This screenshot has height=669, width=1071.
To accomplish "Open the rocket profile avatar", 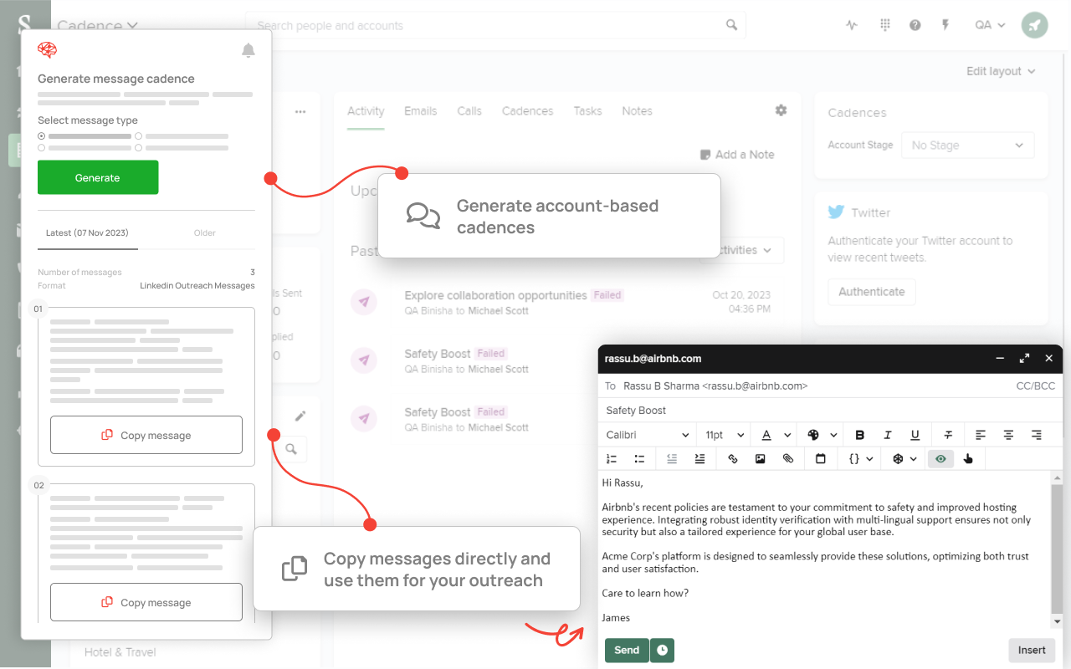I will tap(1035, 25).
